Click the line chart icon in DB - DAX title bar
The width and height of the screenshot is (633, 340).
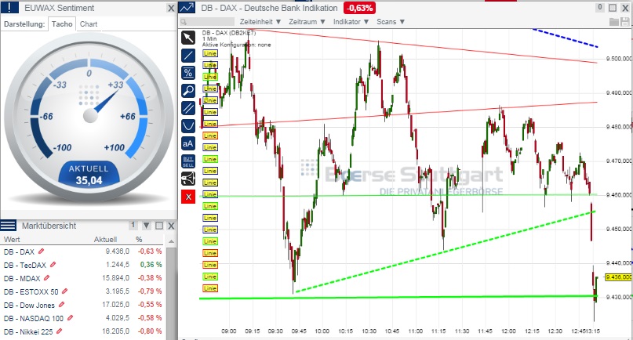click(187, 8)
